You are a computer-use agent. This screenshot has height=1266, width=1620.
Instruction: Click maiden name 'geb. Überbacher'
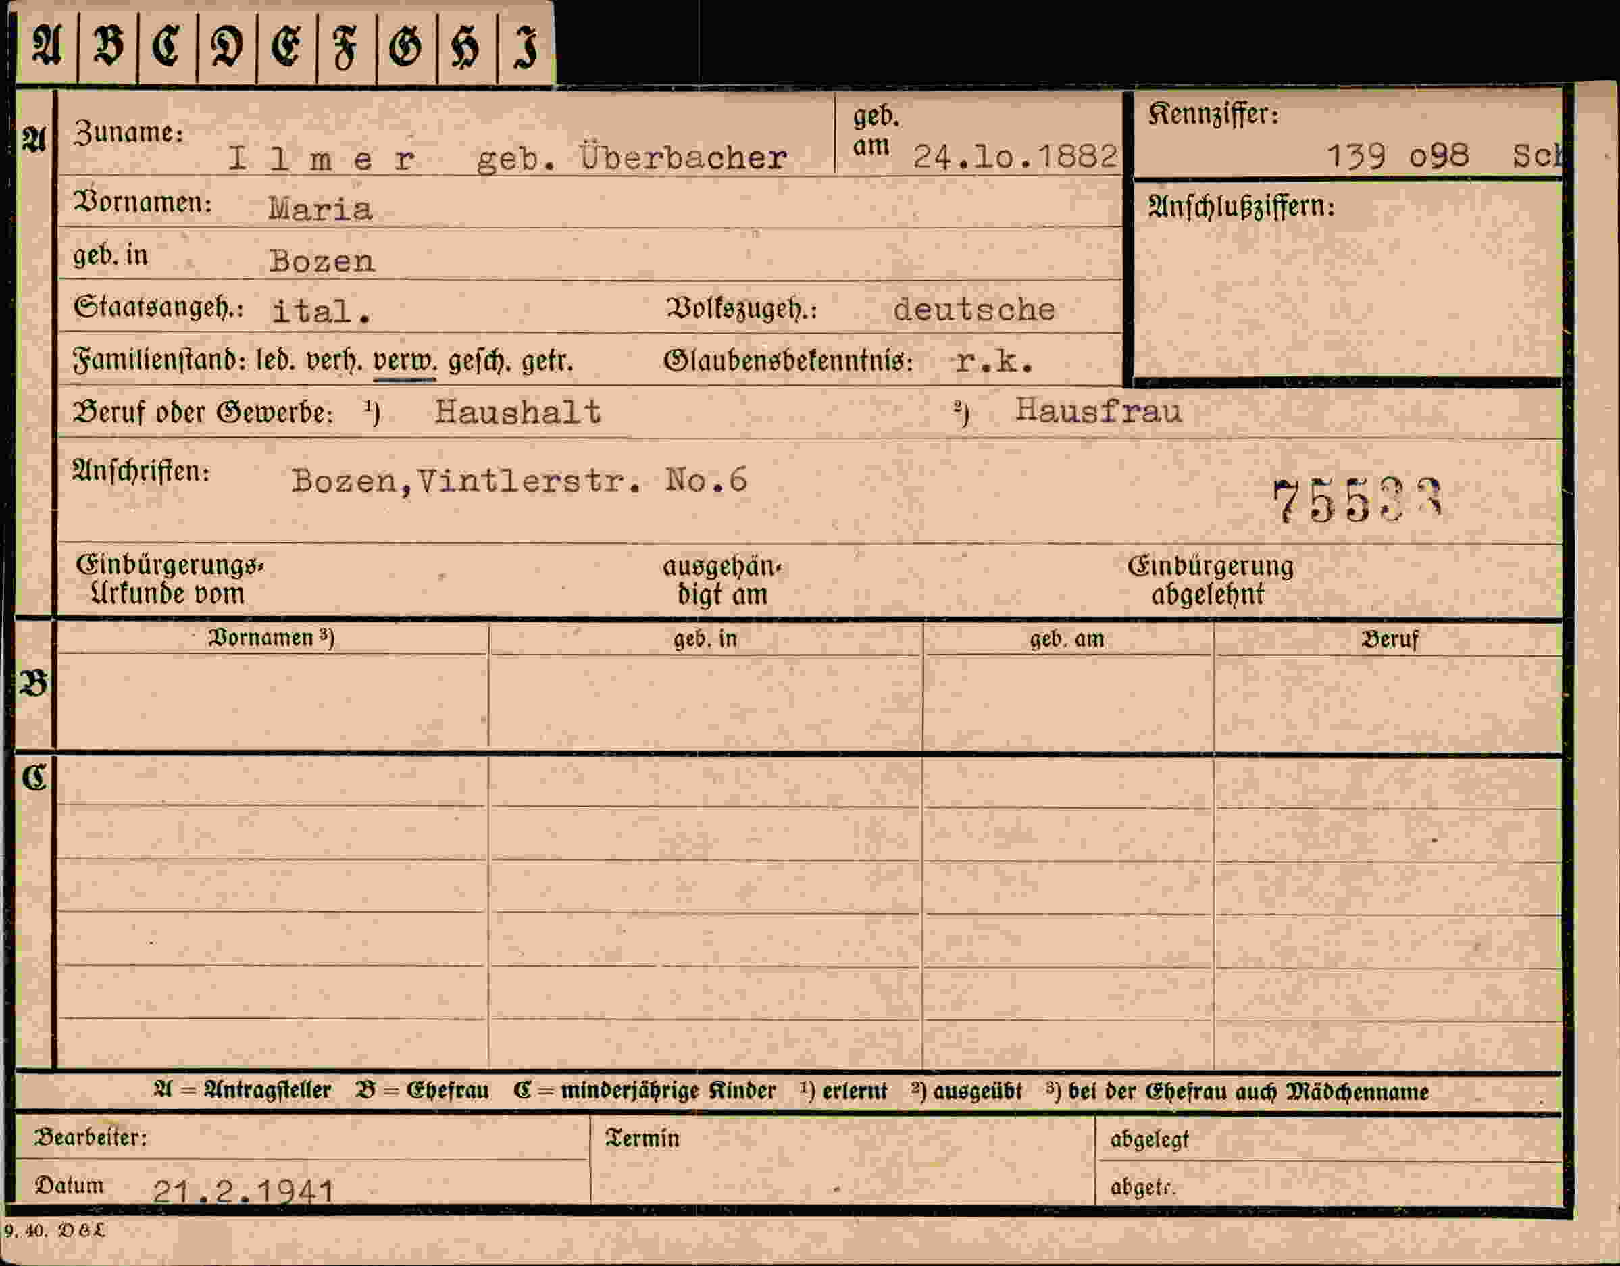pyautogui.click(x=632, y=157)
